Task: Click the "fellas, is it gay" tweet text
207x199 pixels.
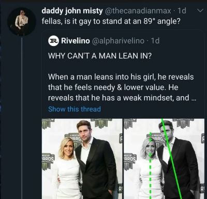Action: [111, 22]
